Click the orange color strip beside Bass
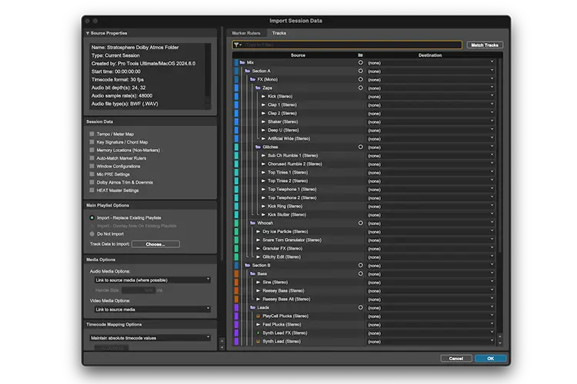This screenshot has height=384, width=577. pos(236,273)
